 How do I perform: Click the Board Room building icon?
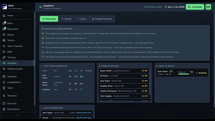click(x=4, y=109)
